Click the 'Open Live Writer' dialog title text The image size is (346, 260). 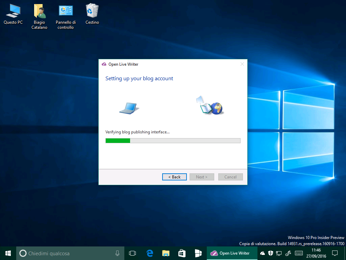[x=123, y=64]
